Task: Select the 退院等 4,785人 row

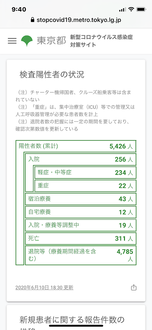Action: coord(80,255)
